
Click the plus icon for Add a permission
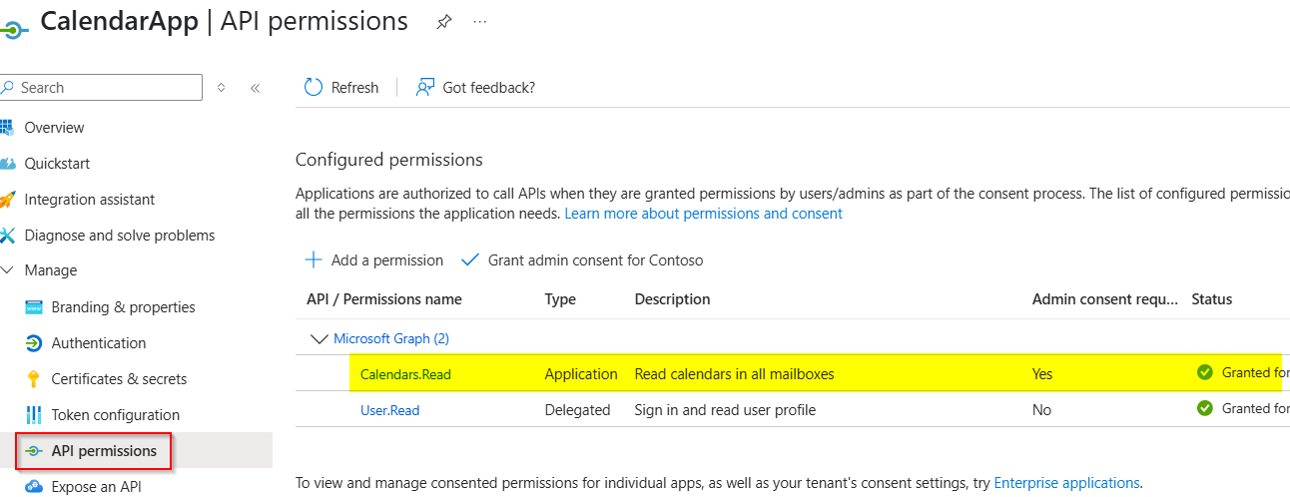tap(314, 260)
